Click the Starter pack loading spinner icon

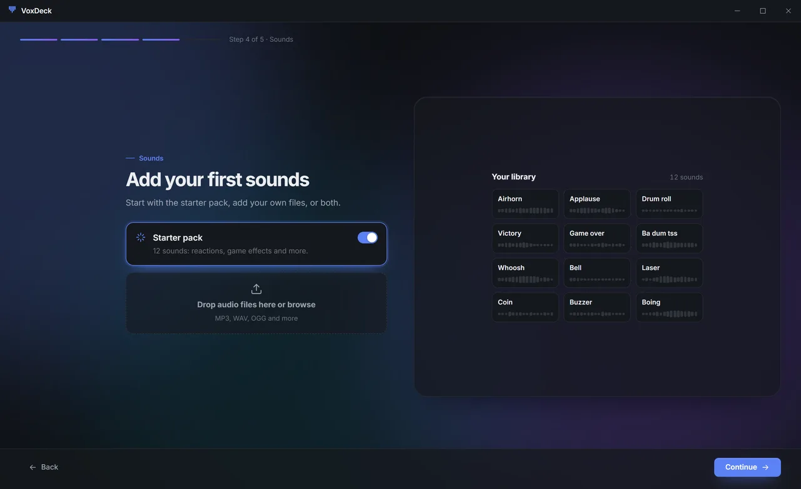pyautogui.click(x=141, y=238)
